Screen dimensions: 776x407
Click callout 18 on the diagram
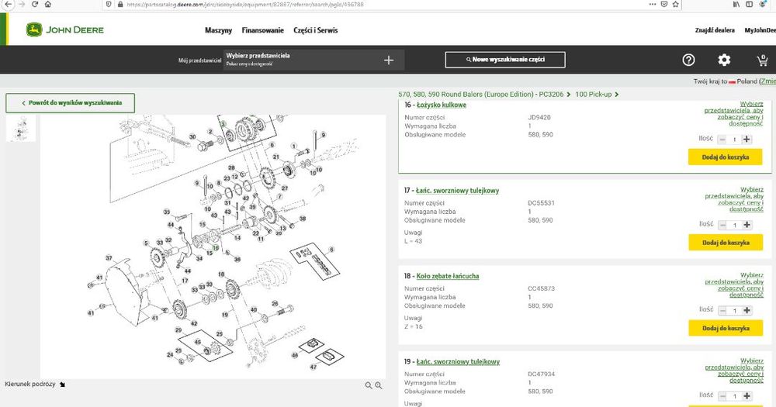pos(221,274)
